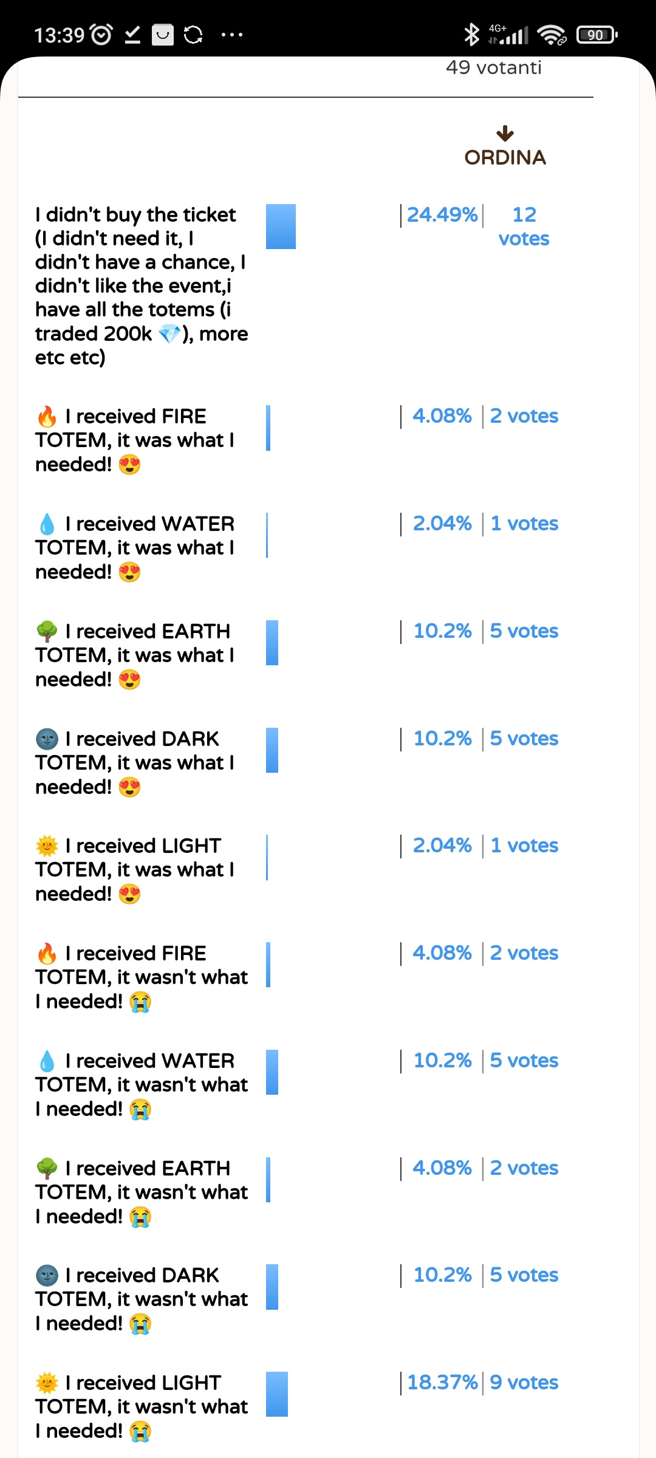Image resolution: width=656 pixels, height=1458 pixels.
Task: Tap moon emoji beside 'DARK TOTEM, it wasn't what'
Action: click(x=47, y=1276)
